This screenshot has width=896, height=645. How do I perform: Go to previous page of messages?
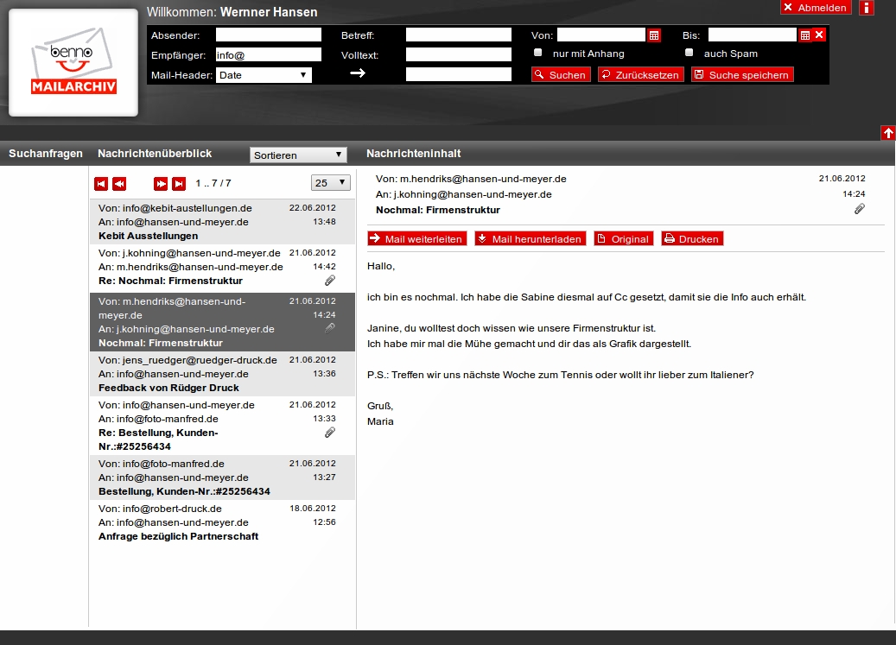(x=119, y=184)
